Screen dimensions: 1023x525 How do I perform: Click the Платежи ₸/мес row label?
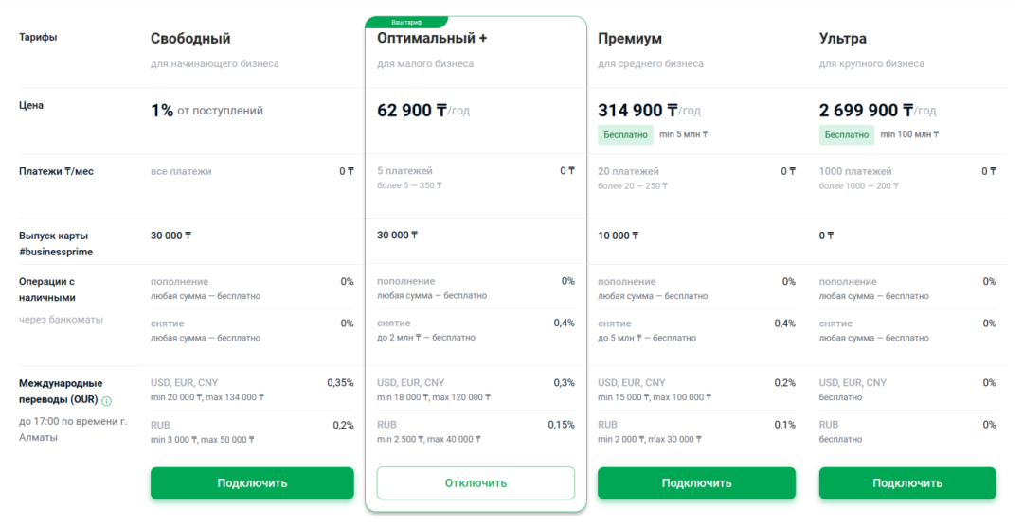(x=56, y=171)
